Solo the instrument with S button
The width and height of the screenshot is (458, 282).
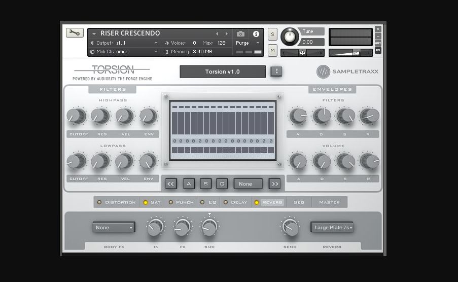[272, 34]
